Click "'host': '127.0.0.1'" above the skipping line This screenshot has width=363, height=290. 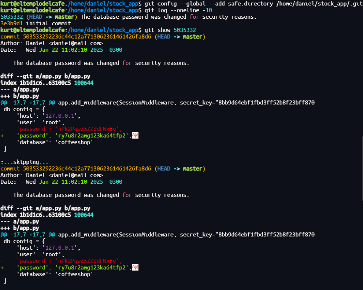pyautogui.click(x=48, y=116)
